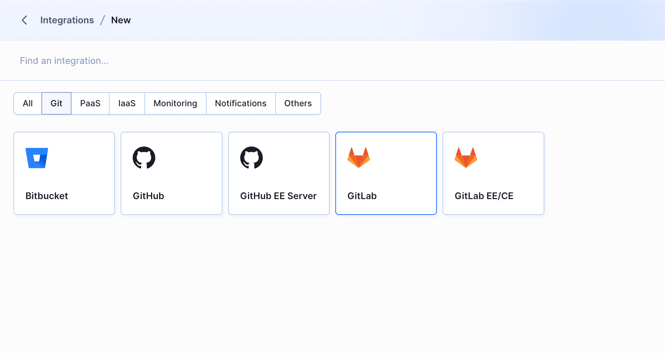Click the GitLab fox logo icon
Screen dimensions: 665x353
tap(359, 157)
